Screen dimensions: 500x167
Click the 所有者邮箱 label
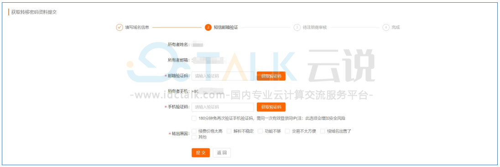[178, 60]
